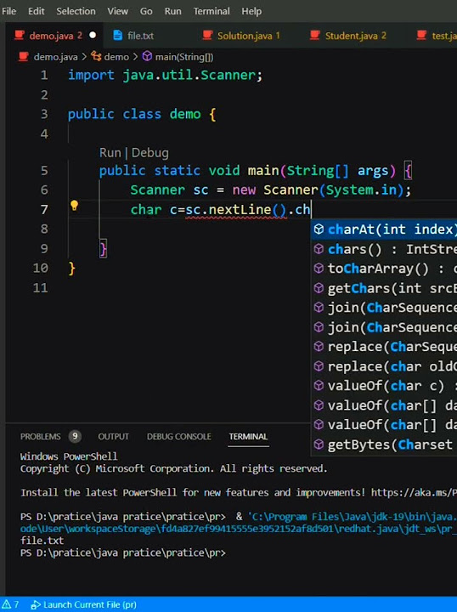The width and height of the screenshot is (457, 612).
Task: Switch to the Solution.java editor tab
Action: (249, 36)
